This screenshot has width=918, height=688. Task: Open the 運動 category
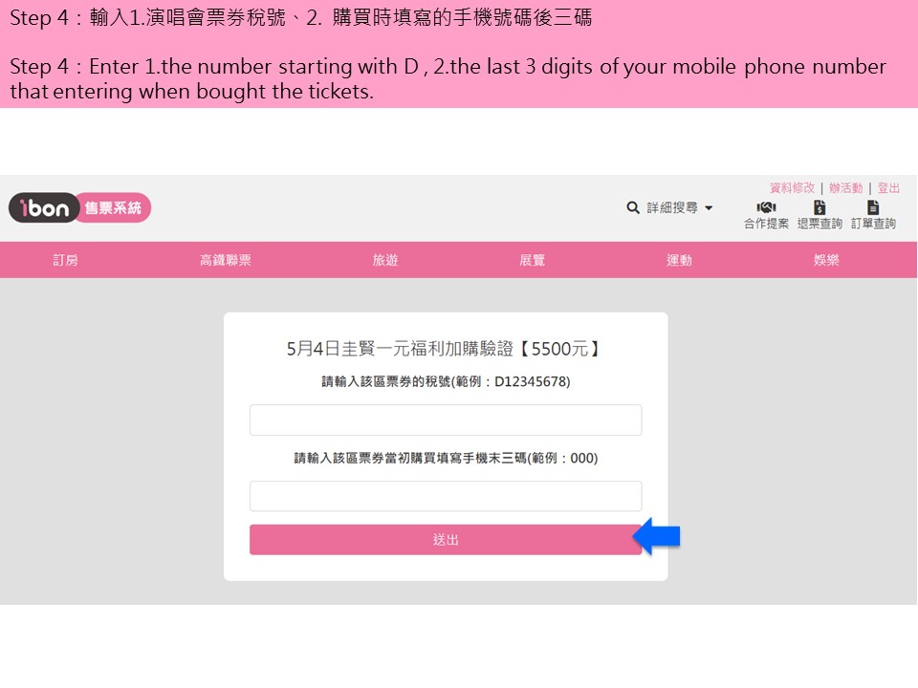click(679, 260)
